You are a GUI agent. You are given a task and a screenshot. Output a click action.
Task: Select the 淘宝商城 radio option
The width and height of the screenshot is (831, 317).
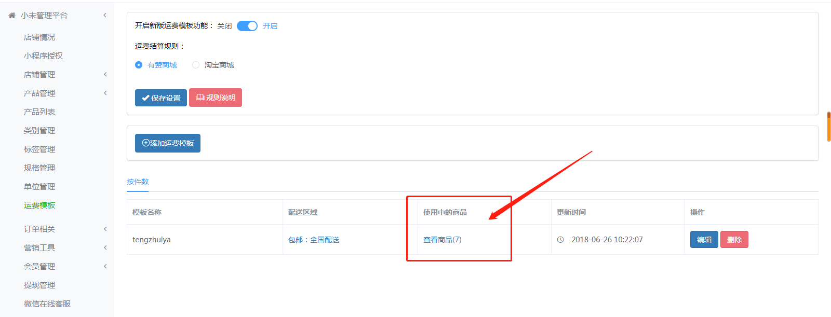click(x=196, y=65)
